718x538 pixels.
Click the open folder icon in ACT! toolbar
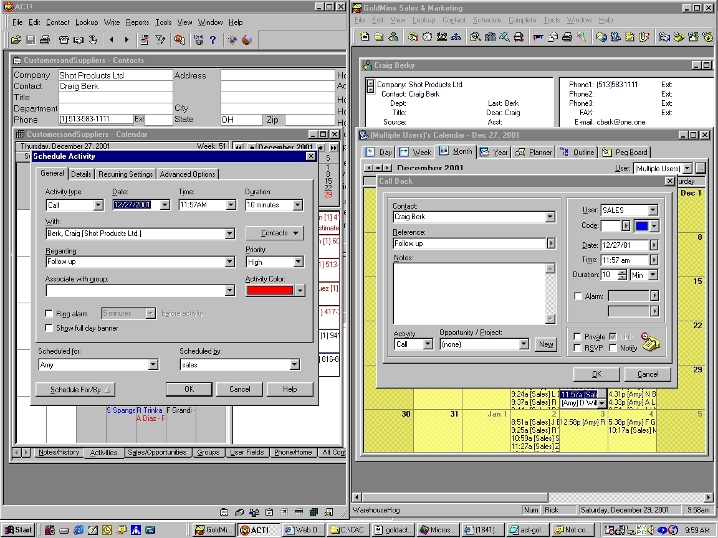coord(16,40)
